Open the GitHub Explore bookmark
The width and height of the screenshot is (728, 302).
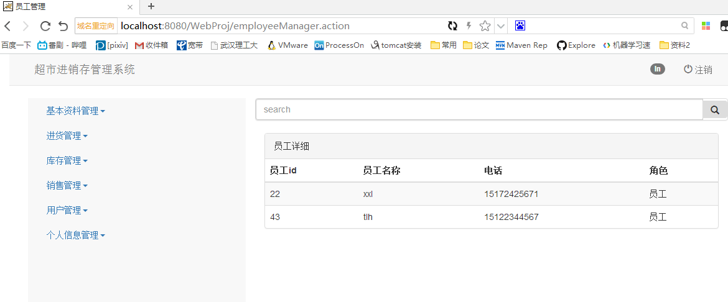[x=576, y=45]
